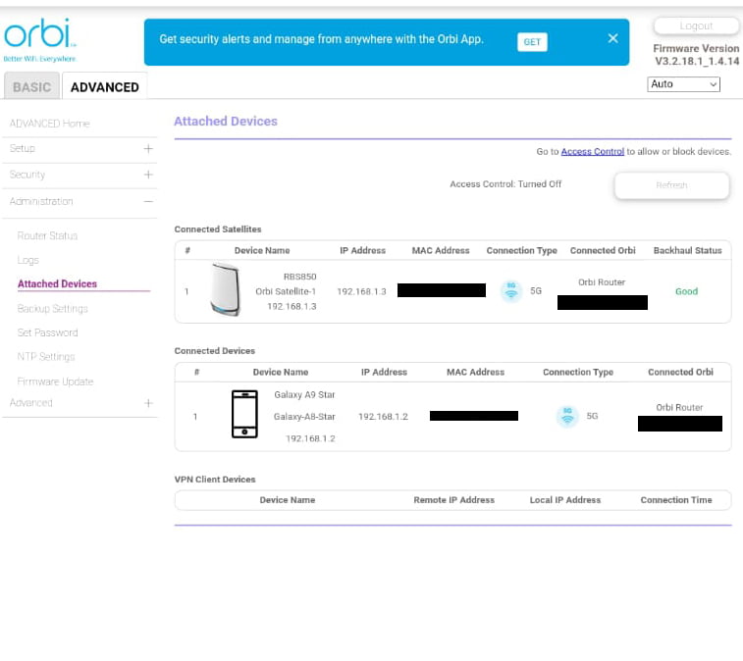Open NTP Settings

(x=46, y=357)
